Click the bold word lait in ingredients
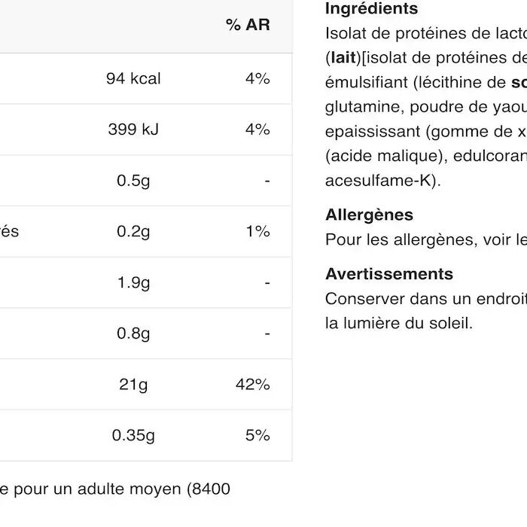Screen dimensions: 527x527 pos(343,58)
